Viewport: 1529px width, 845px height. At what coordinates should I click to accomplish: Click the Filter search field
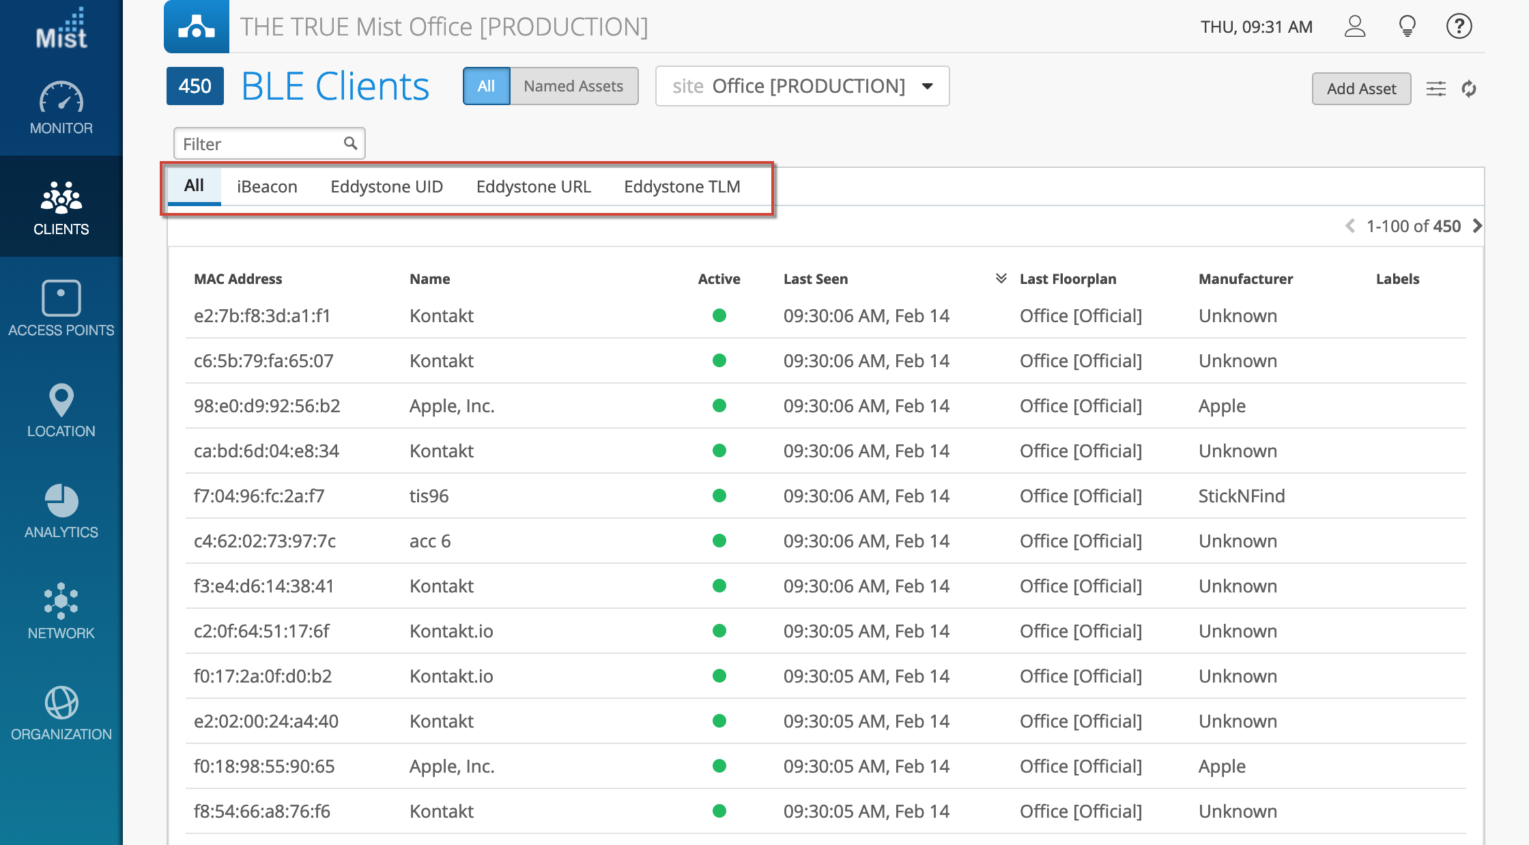coord(263,144)
